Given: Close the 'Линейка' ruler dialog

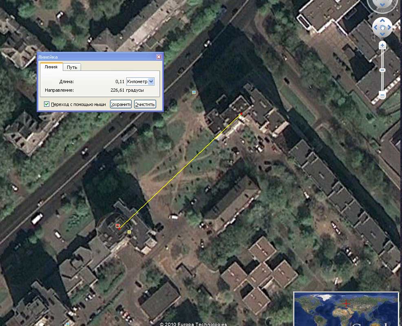Looking at the screenshot, I should pyautogui.click(x=159, y=57).
